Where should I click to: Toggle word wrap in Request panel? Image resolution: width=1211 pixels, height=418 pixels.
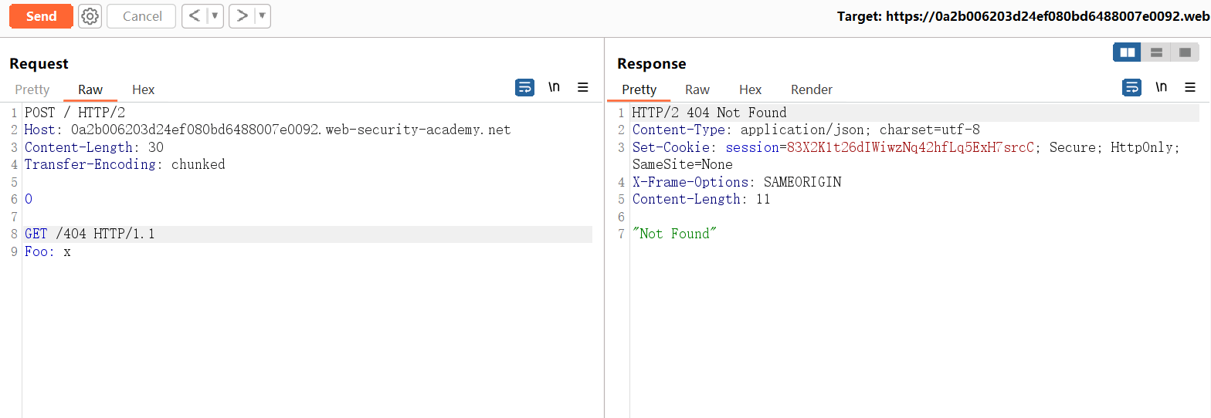pos(524,88)
